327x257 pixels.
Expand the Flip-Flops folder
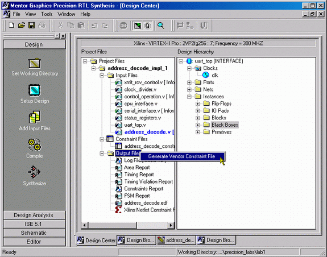198,103
